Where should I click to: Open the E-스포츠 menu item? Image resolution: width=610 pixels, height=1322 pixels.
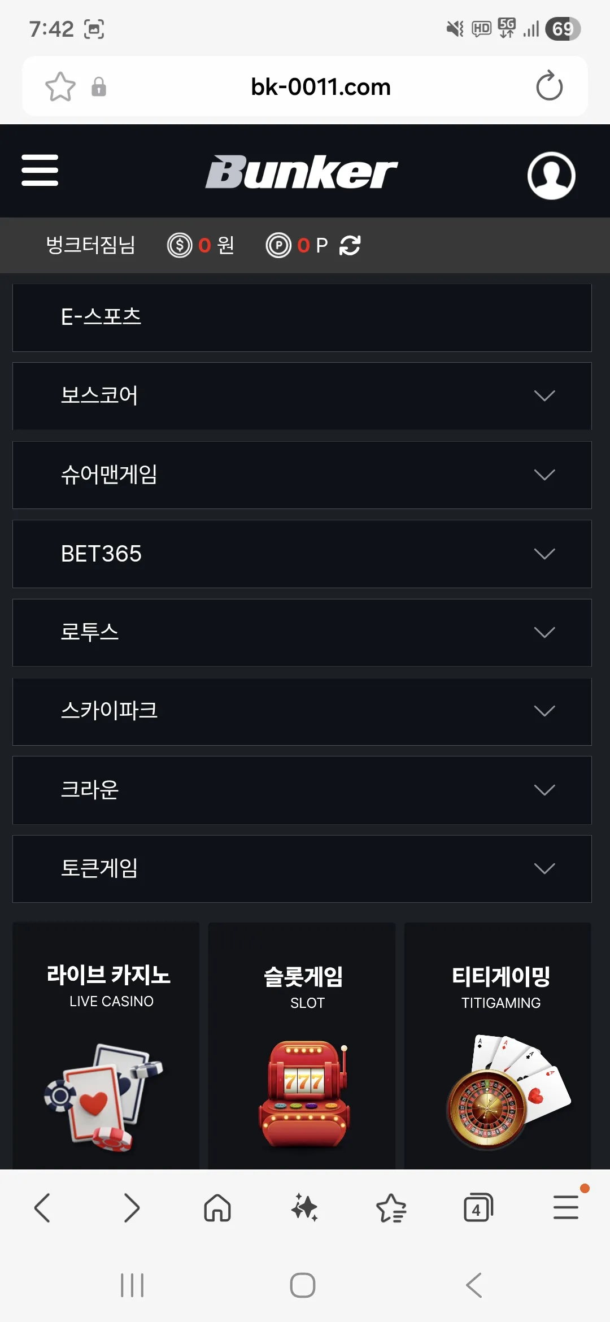coord(302,318)
